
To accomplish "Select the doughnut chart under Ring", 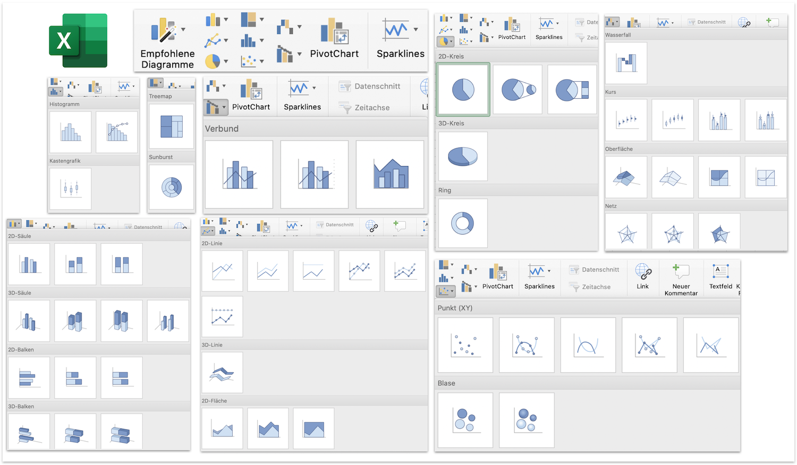I will pos(462,223).
